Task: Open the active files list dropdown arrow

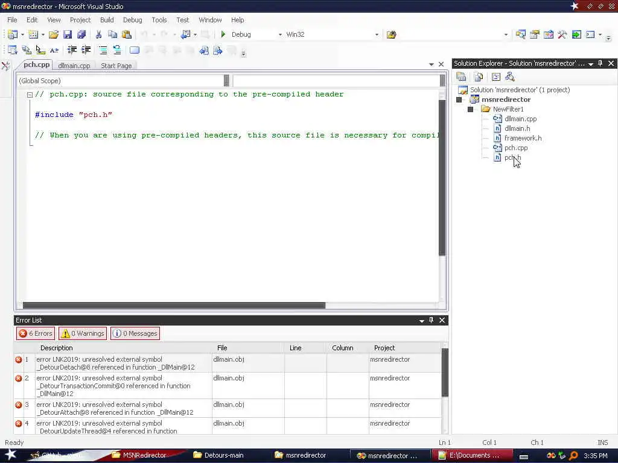Action: (432, 64)
